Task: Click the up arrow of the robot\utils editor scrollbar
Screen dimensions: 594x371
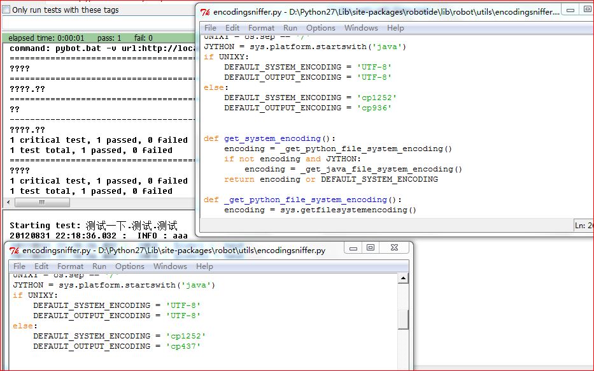Action: (403, 279)
